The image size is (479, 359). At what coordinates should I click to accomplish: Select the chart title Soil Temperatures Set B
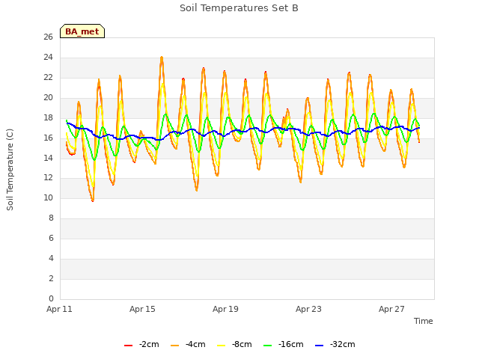pos(239,8)
